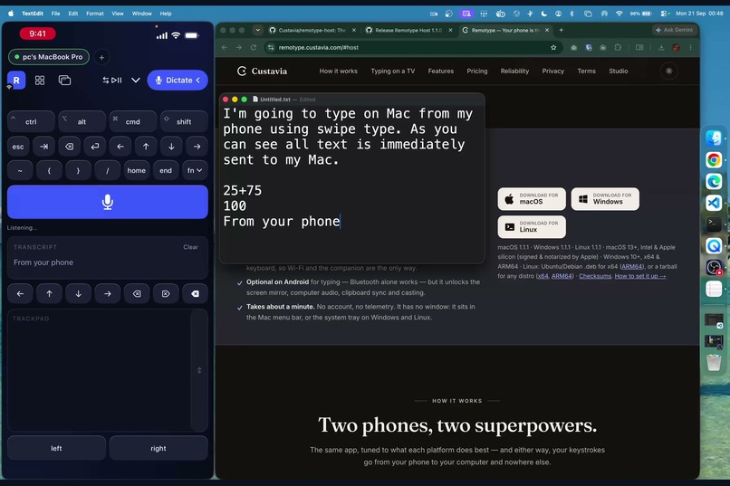Bookmark this page with star icon
Image resolution: width=730 pixels, height=486 pixels.
pyautogui.click(x=553, y=47)
